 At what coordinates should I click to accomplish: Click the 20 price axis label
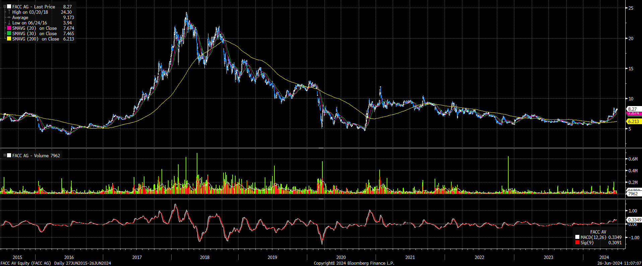point(631,38)
